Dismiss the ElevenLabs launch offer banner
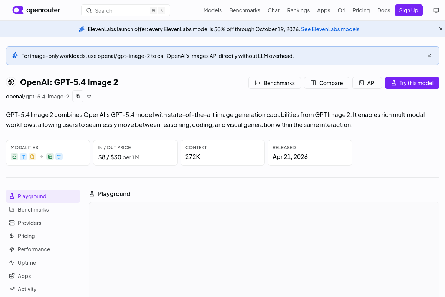Image resolution: width=445 pixels, height=297 pixels. point(441,29)
